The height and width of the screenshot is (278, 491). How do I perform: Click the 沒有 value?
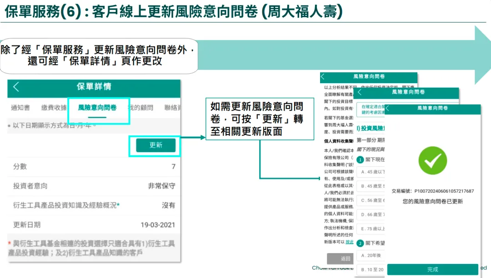(169, 205)
